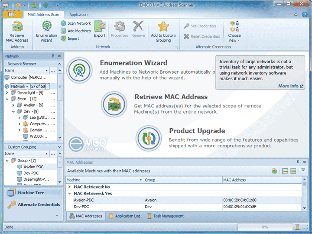The height and width of the screenshot is (234, 312).
Task: Click the Product Upgrade circle icon
Action: point(149,138)
